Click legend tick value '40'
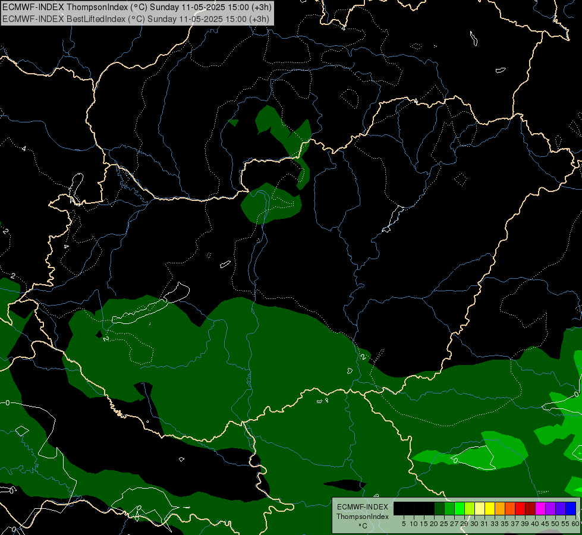The image size is (582, 535). (535, 524)
